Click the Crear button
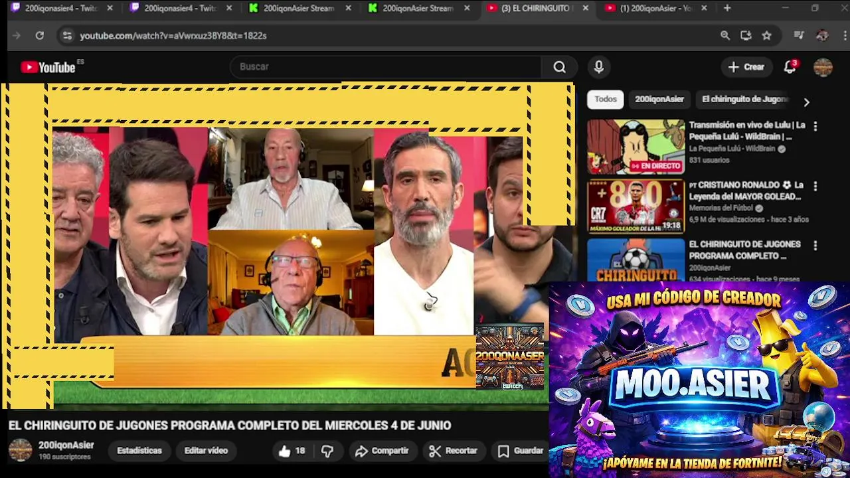This screenshot has height=478, width=850. pos(746,66)
